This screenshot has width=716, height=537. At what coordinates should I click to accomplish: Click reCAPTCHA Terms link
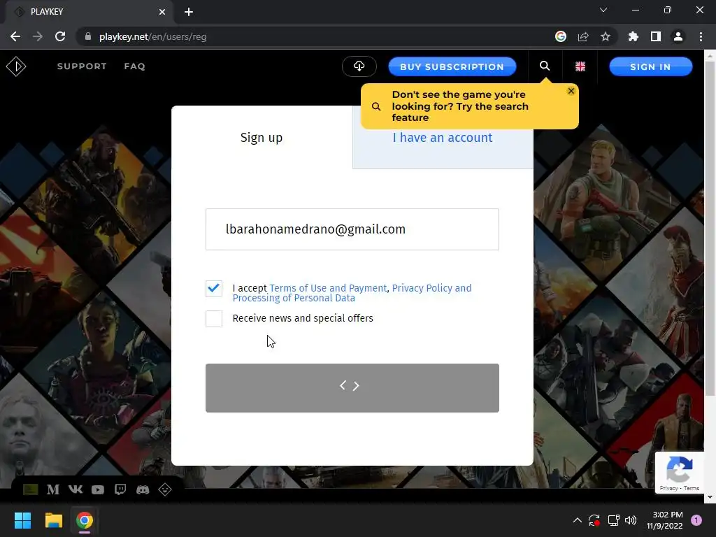click(692, 488)
